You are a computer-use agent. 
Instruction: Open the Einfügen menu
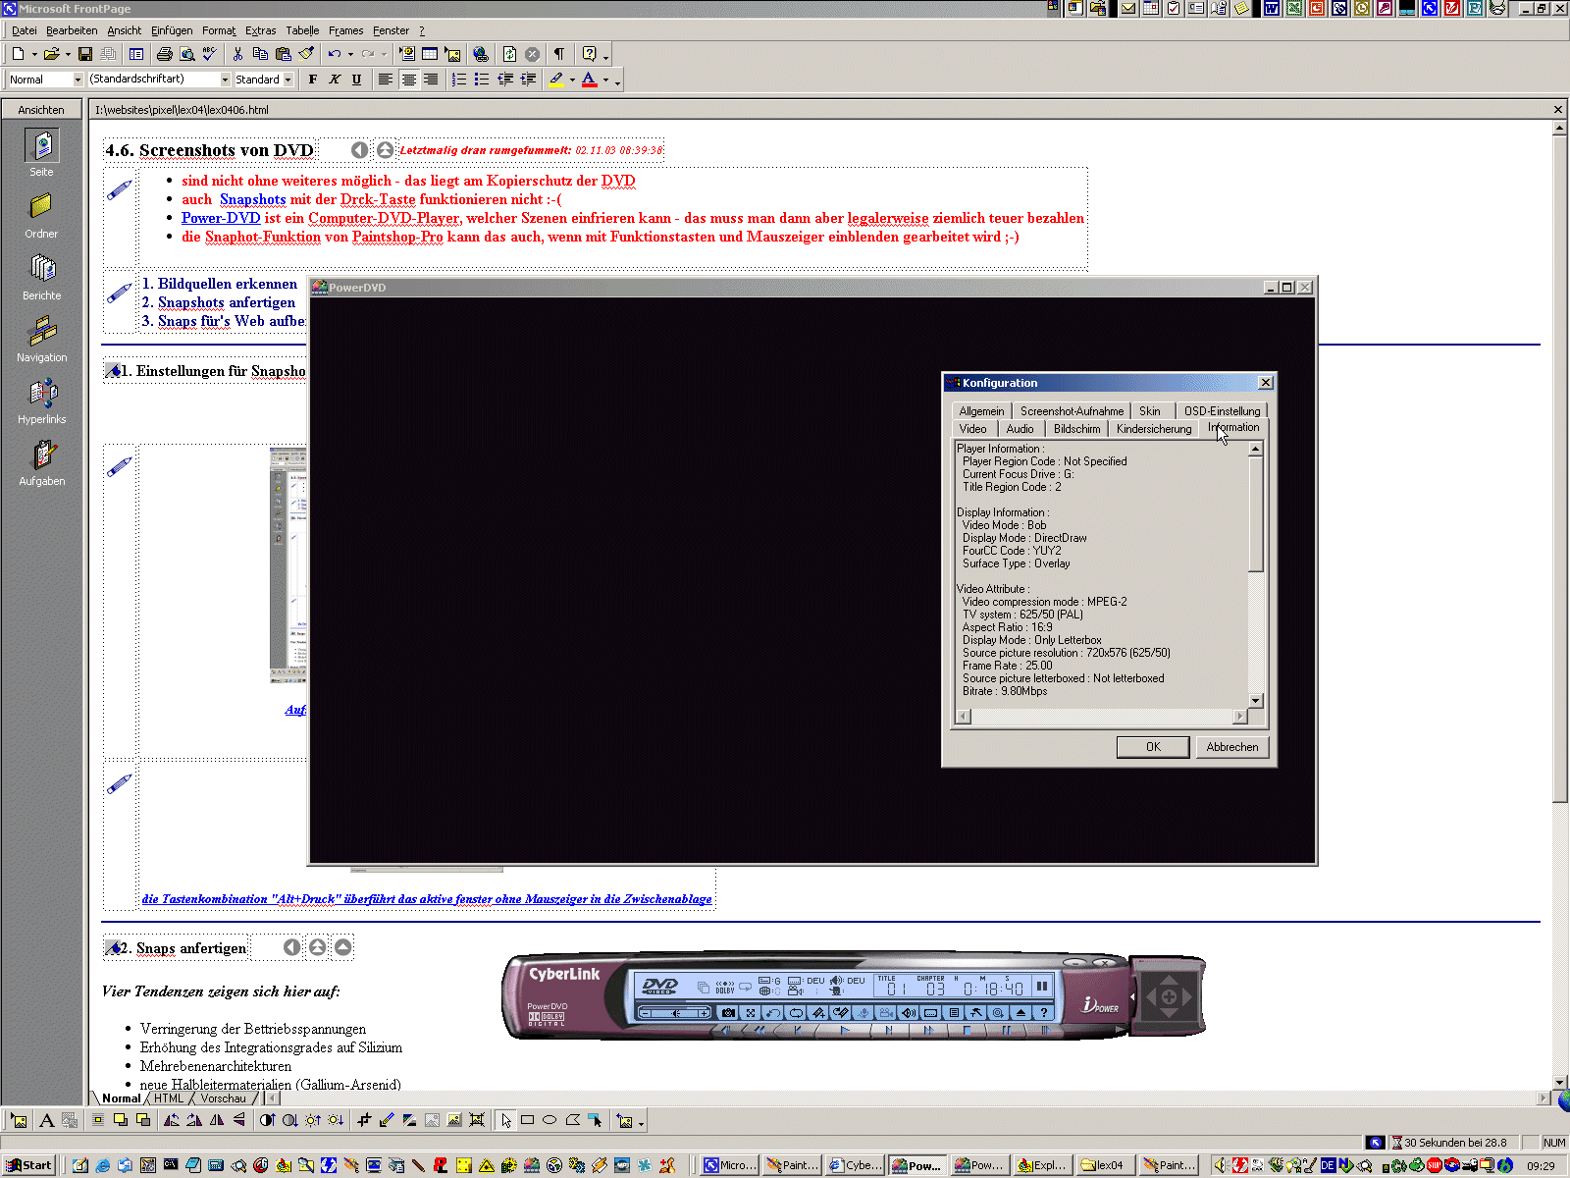click(172, 30)
